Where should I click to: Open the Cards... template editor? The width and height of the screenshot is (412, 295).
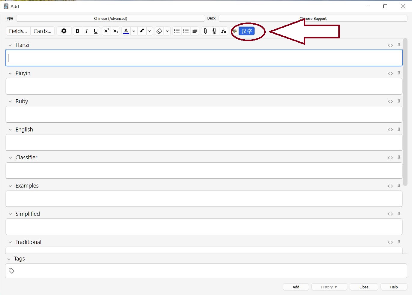point(42,31)
